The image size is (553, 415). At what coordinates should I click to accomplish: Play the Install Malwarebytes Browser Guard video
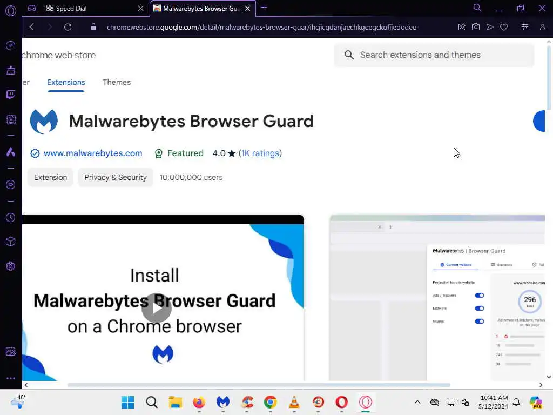pyautogui.click(x=157, y=308)
